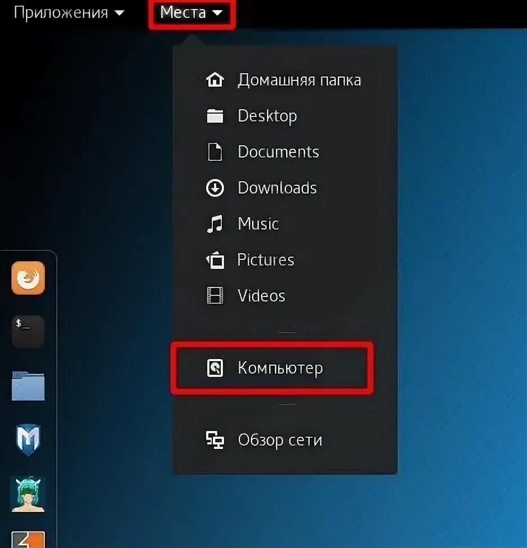Click the Downloads arrow icon
The image size is (527, 548).
pos(215,188)
